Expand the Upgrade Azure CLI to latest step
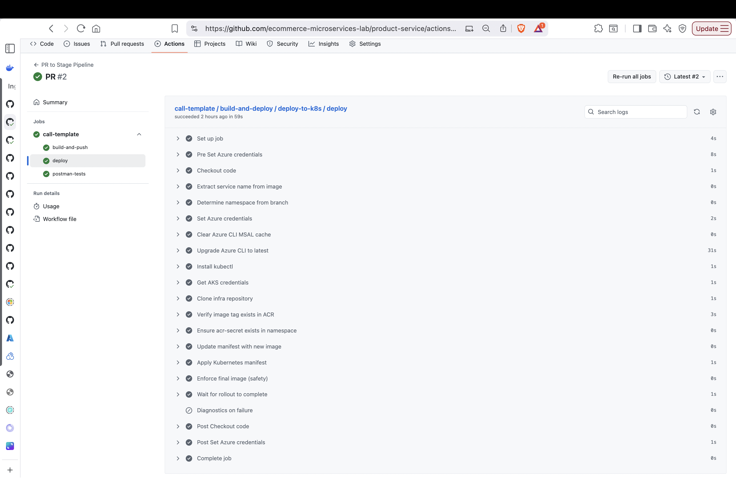 coord(178,250)
